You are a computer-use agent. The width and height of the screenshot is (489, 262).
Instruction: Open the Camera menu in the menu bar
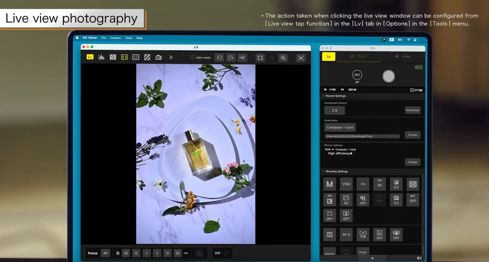[x=115, y=38]
